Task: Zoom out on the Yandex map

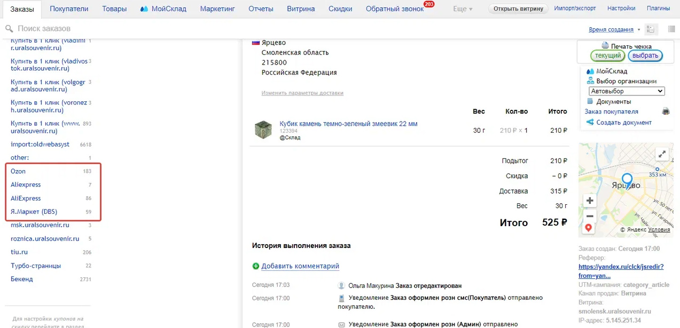Action: coord(590,216)
